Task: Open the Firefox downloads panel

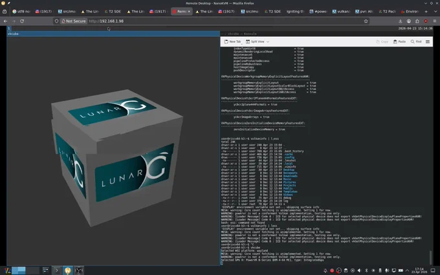Action: (x=400, y=21)
